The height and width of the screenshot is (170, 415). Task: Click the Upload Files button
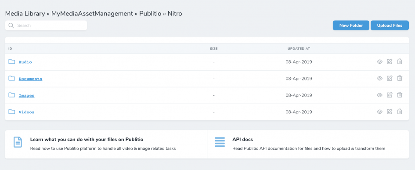pyautogui.click(x=390, y=25)
